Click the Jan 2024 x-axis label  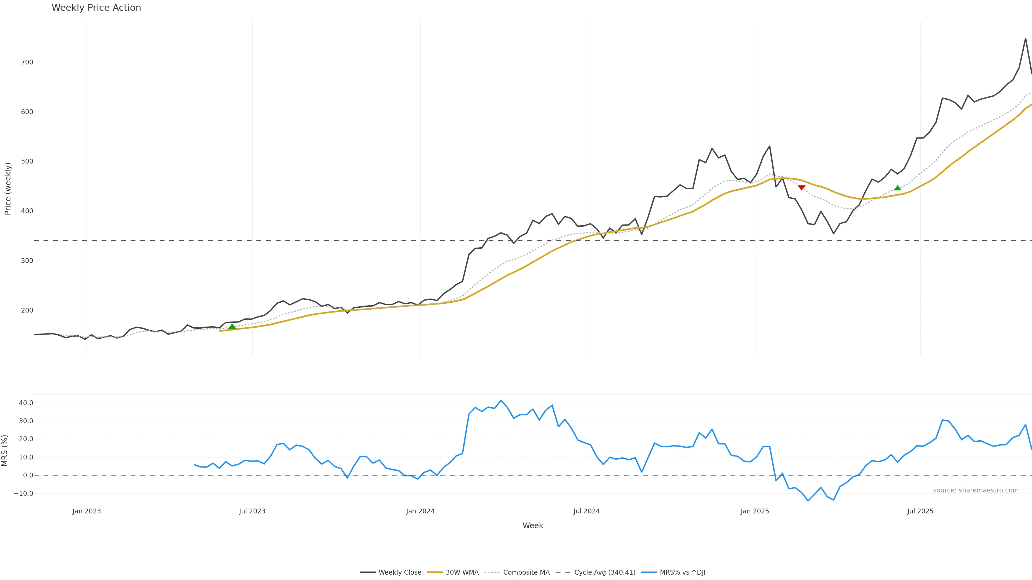[x=420, y=511]
